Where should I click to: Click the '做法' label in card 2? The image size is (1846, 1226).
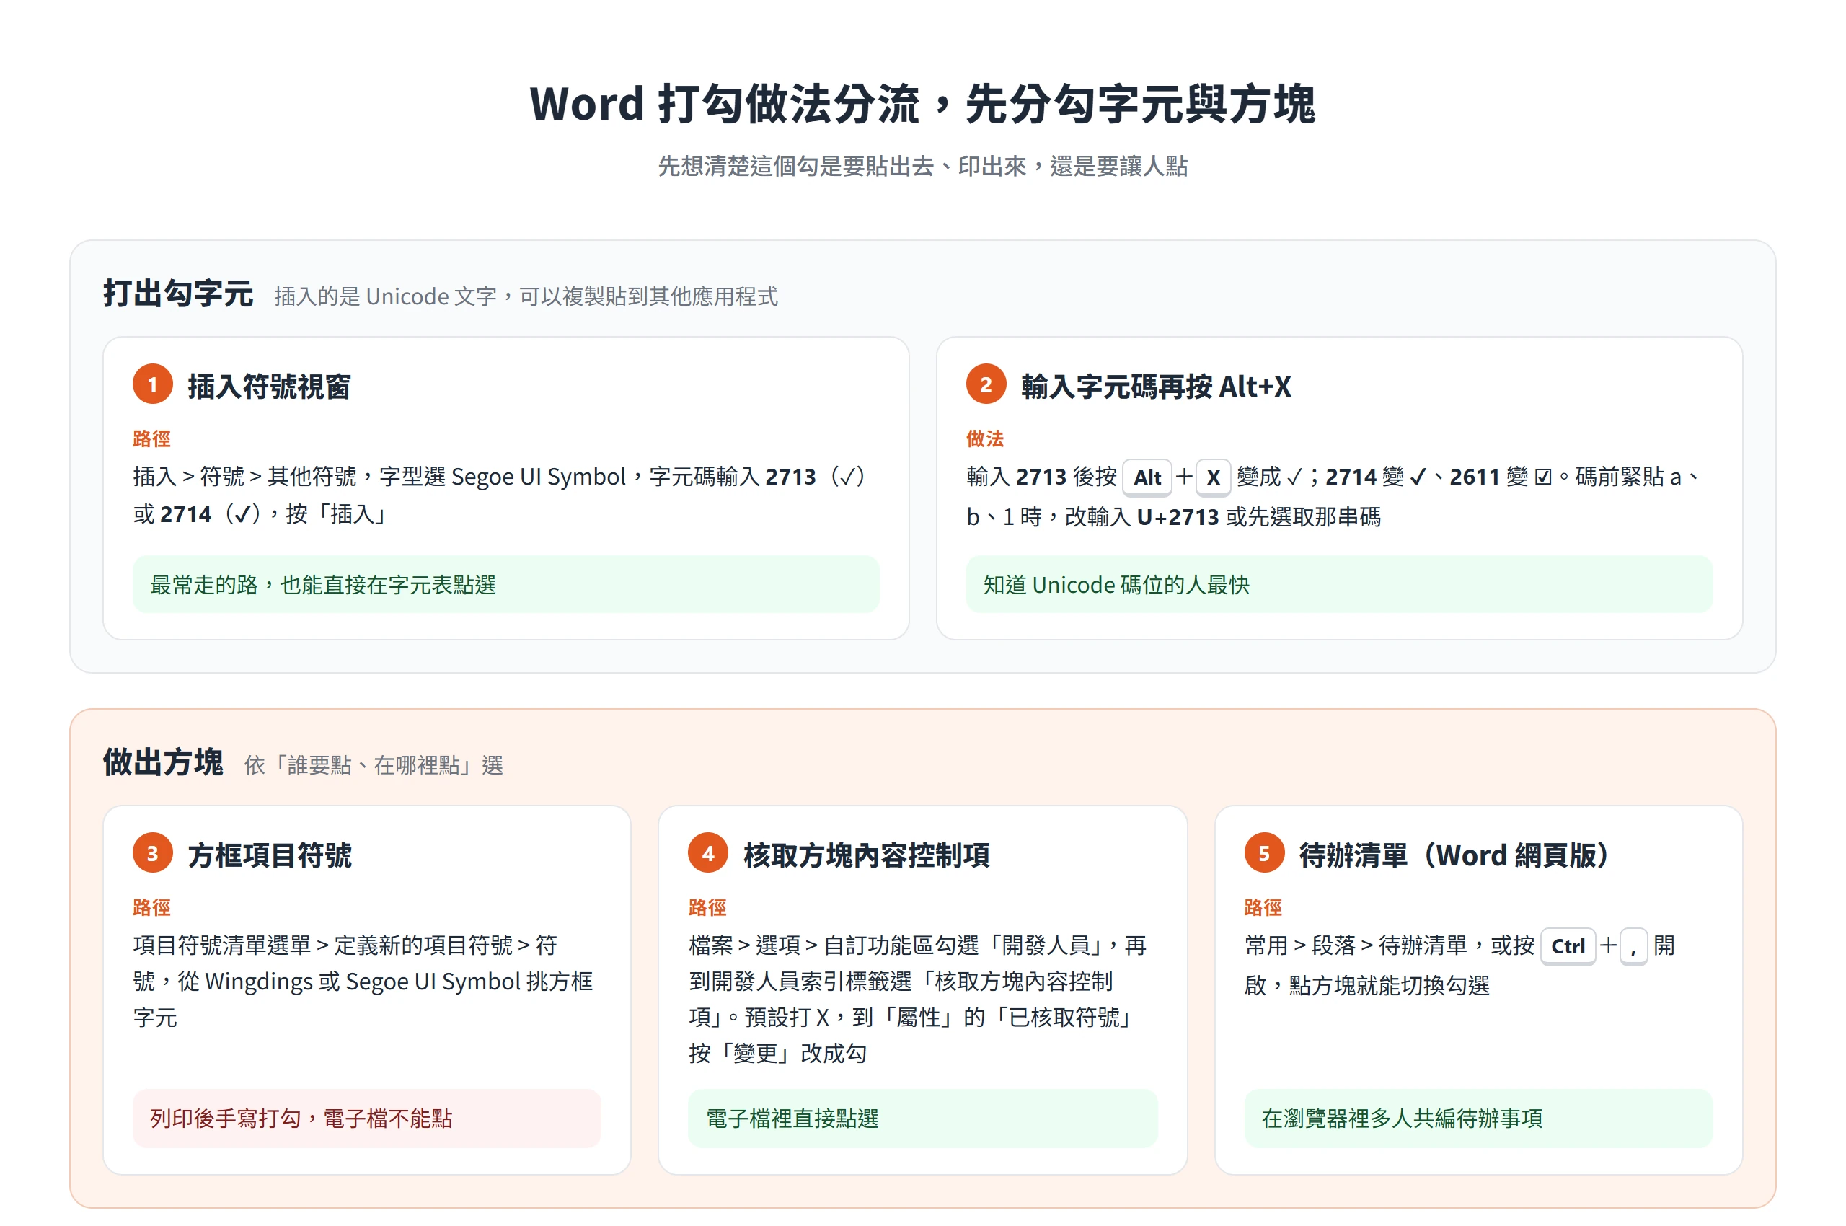pos(984,438)
